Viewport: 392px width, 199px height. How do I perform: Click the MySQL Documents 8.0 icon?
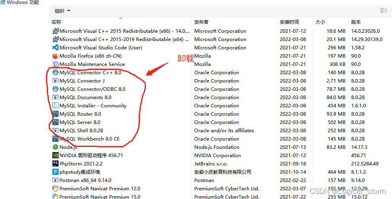(x=55, y=98)
